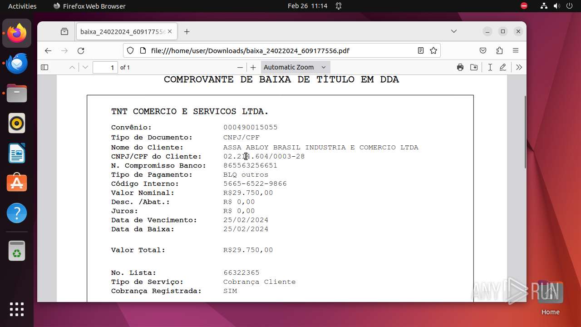
Task: Open Firefox Web Browser top bar menu
Action: tap(89, 6)
